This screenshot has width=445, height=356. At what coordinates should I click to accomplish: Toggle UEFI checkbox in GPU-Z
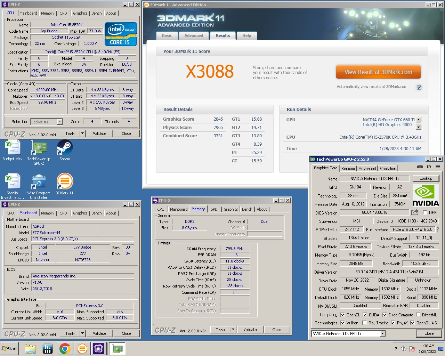[425, 212]
